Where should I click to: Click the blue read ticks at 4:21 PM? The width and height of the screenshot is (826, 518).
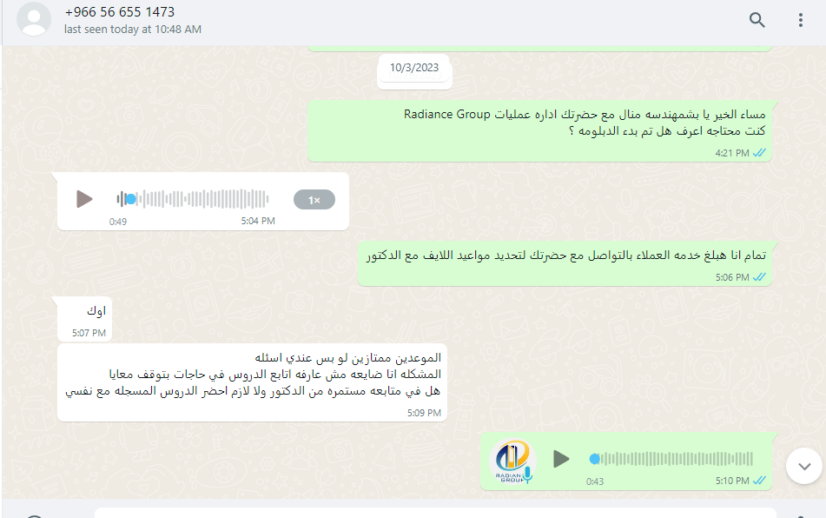(x=759, y=153)
